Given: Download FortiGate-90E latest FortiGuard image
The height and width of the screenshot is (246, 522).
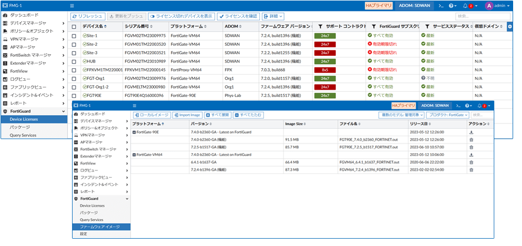Looking at the screenshot, I should (x=471, y=132).
